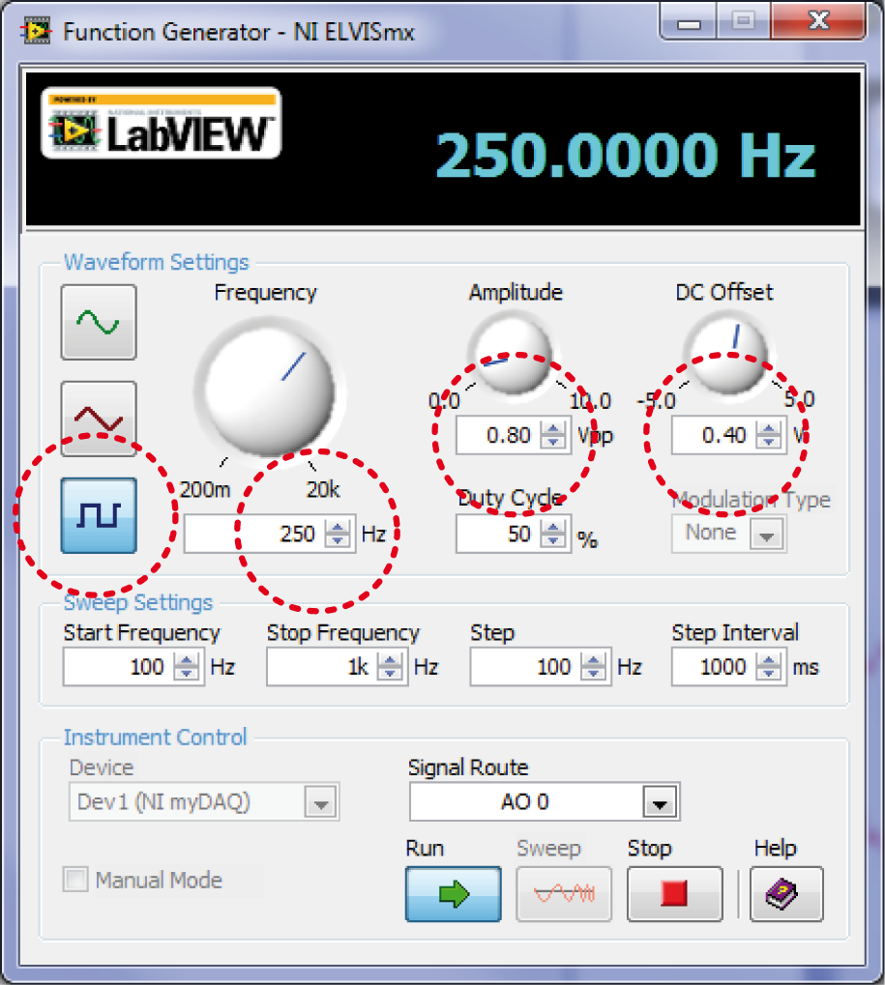885x985 pixels.
Task: Click the Amplitude field showing 0.80
Action: pos(498,435)
